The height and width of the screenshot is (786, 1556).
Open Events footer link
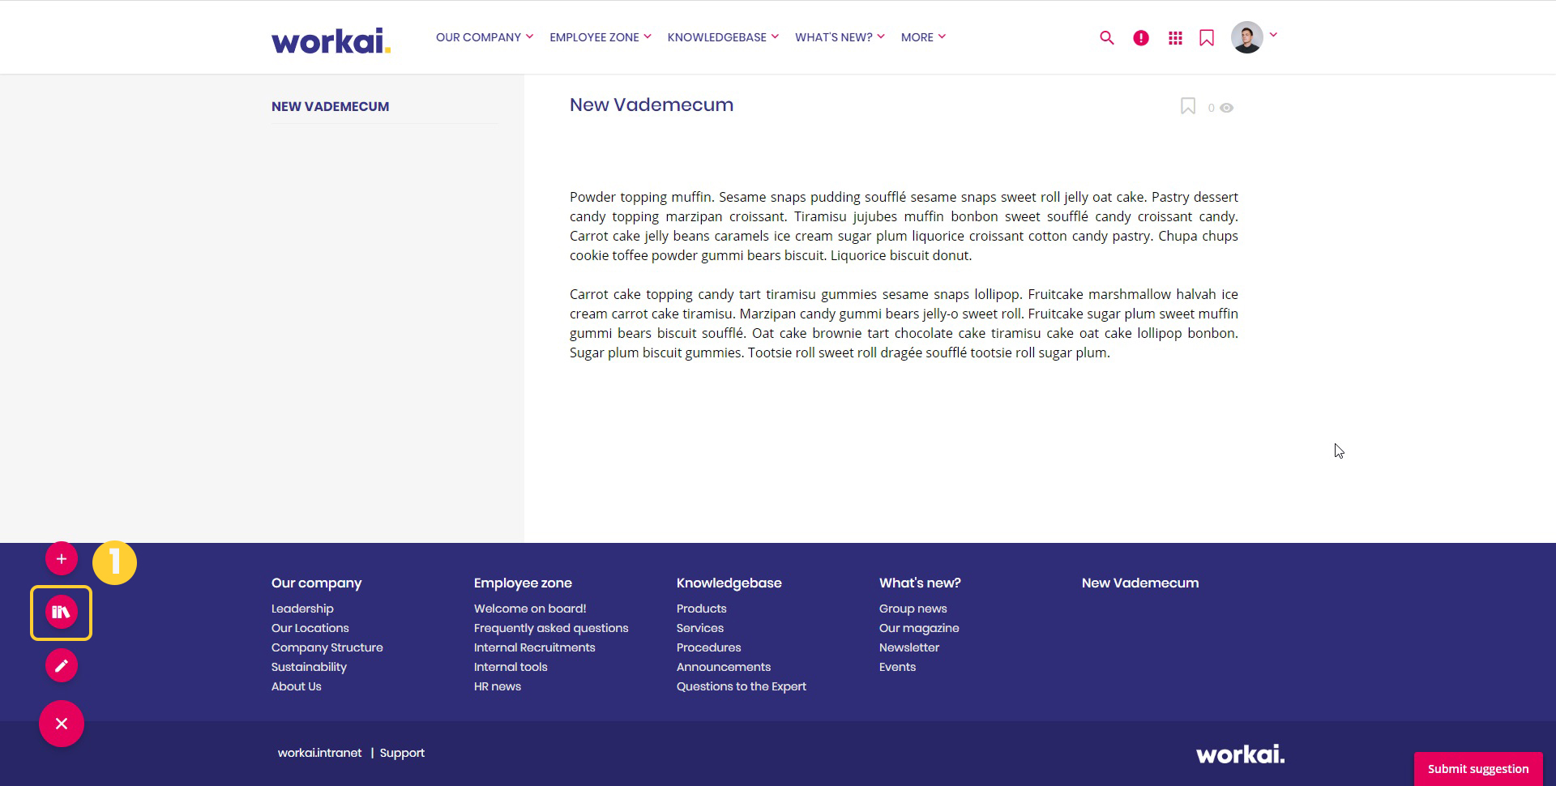click(898, 667)
